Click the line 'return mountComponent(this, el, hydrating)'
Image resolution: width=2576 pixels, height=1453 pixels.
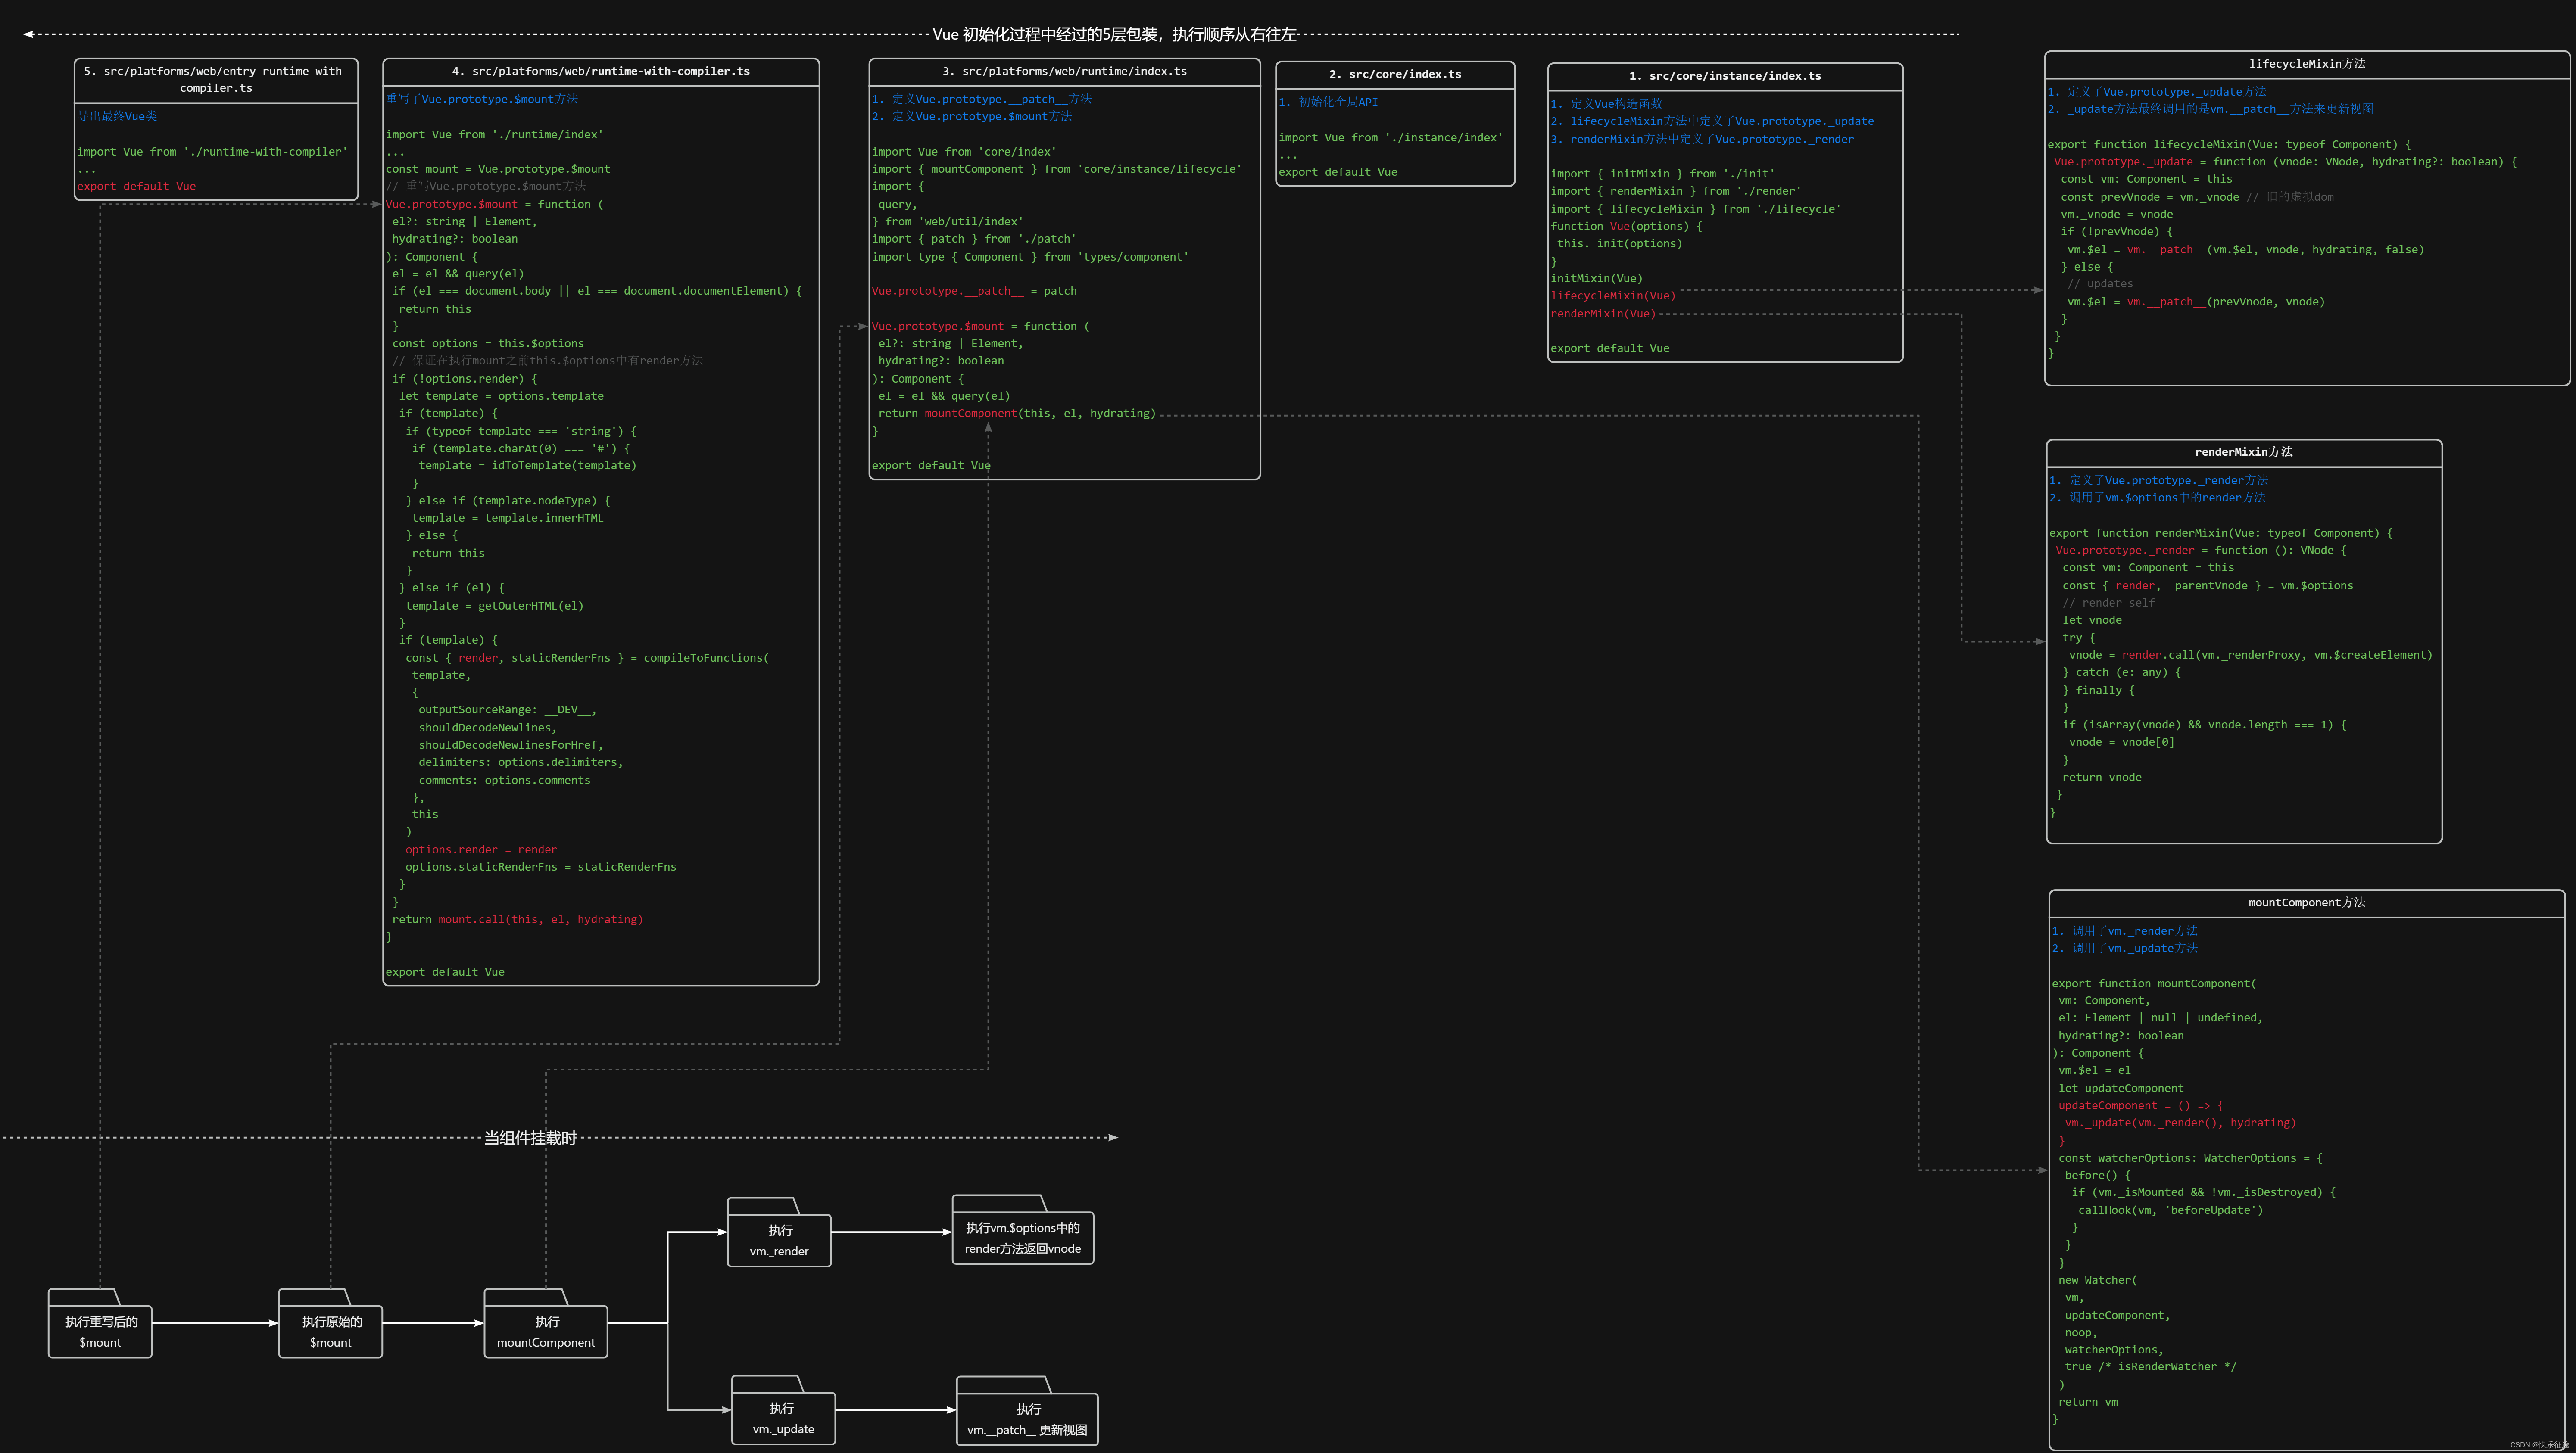coord(1016,413)
